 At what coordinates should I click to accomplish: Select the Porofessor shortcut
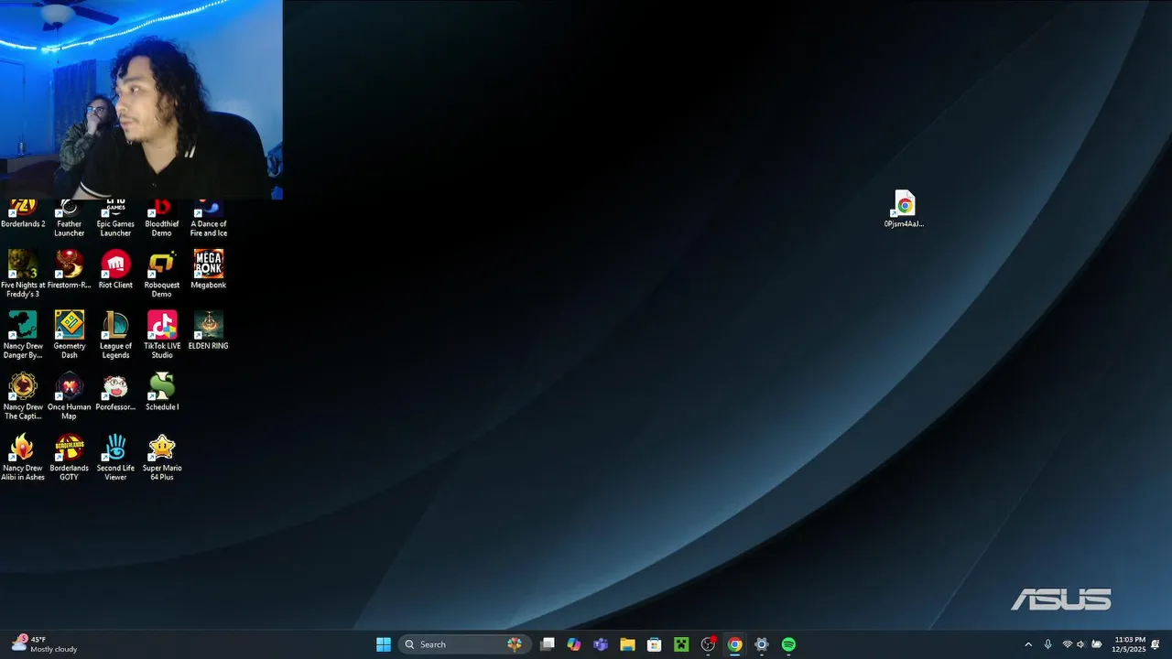click(115, 392)
